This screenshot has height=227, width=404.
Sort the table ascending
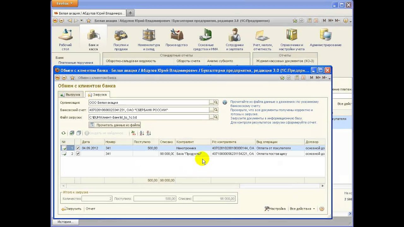point(142,133)
